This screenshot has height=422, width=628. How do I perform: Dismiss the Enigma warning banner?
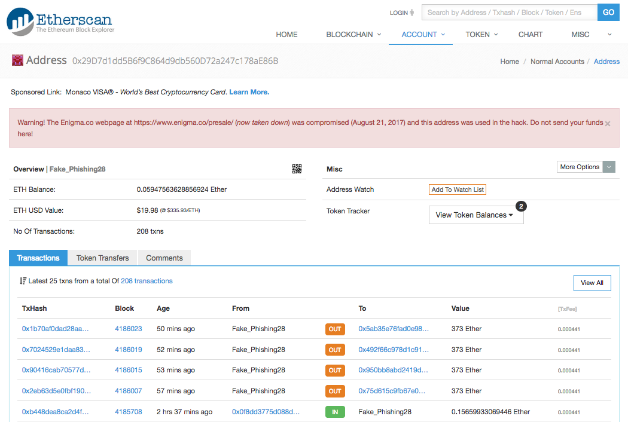coord(608,124)
